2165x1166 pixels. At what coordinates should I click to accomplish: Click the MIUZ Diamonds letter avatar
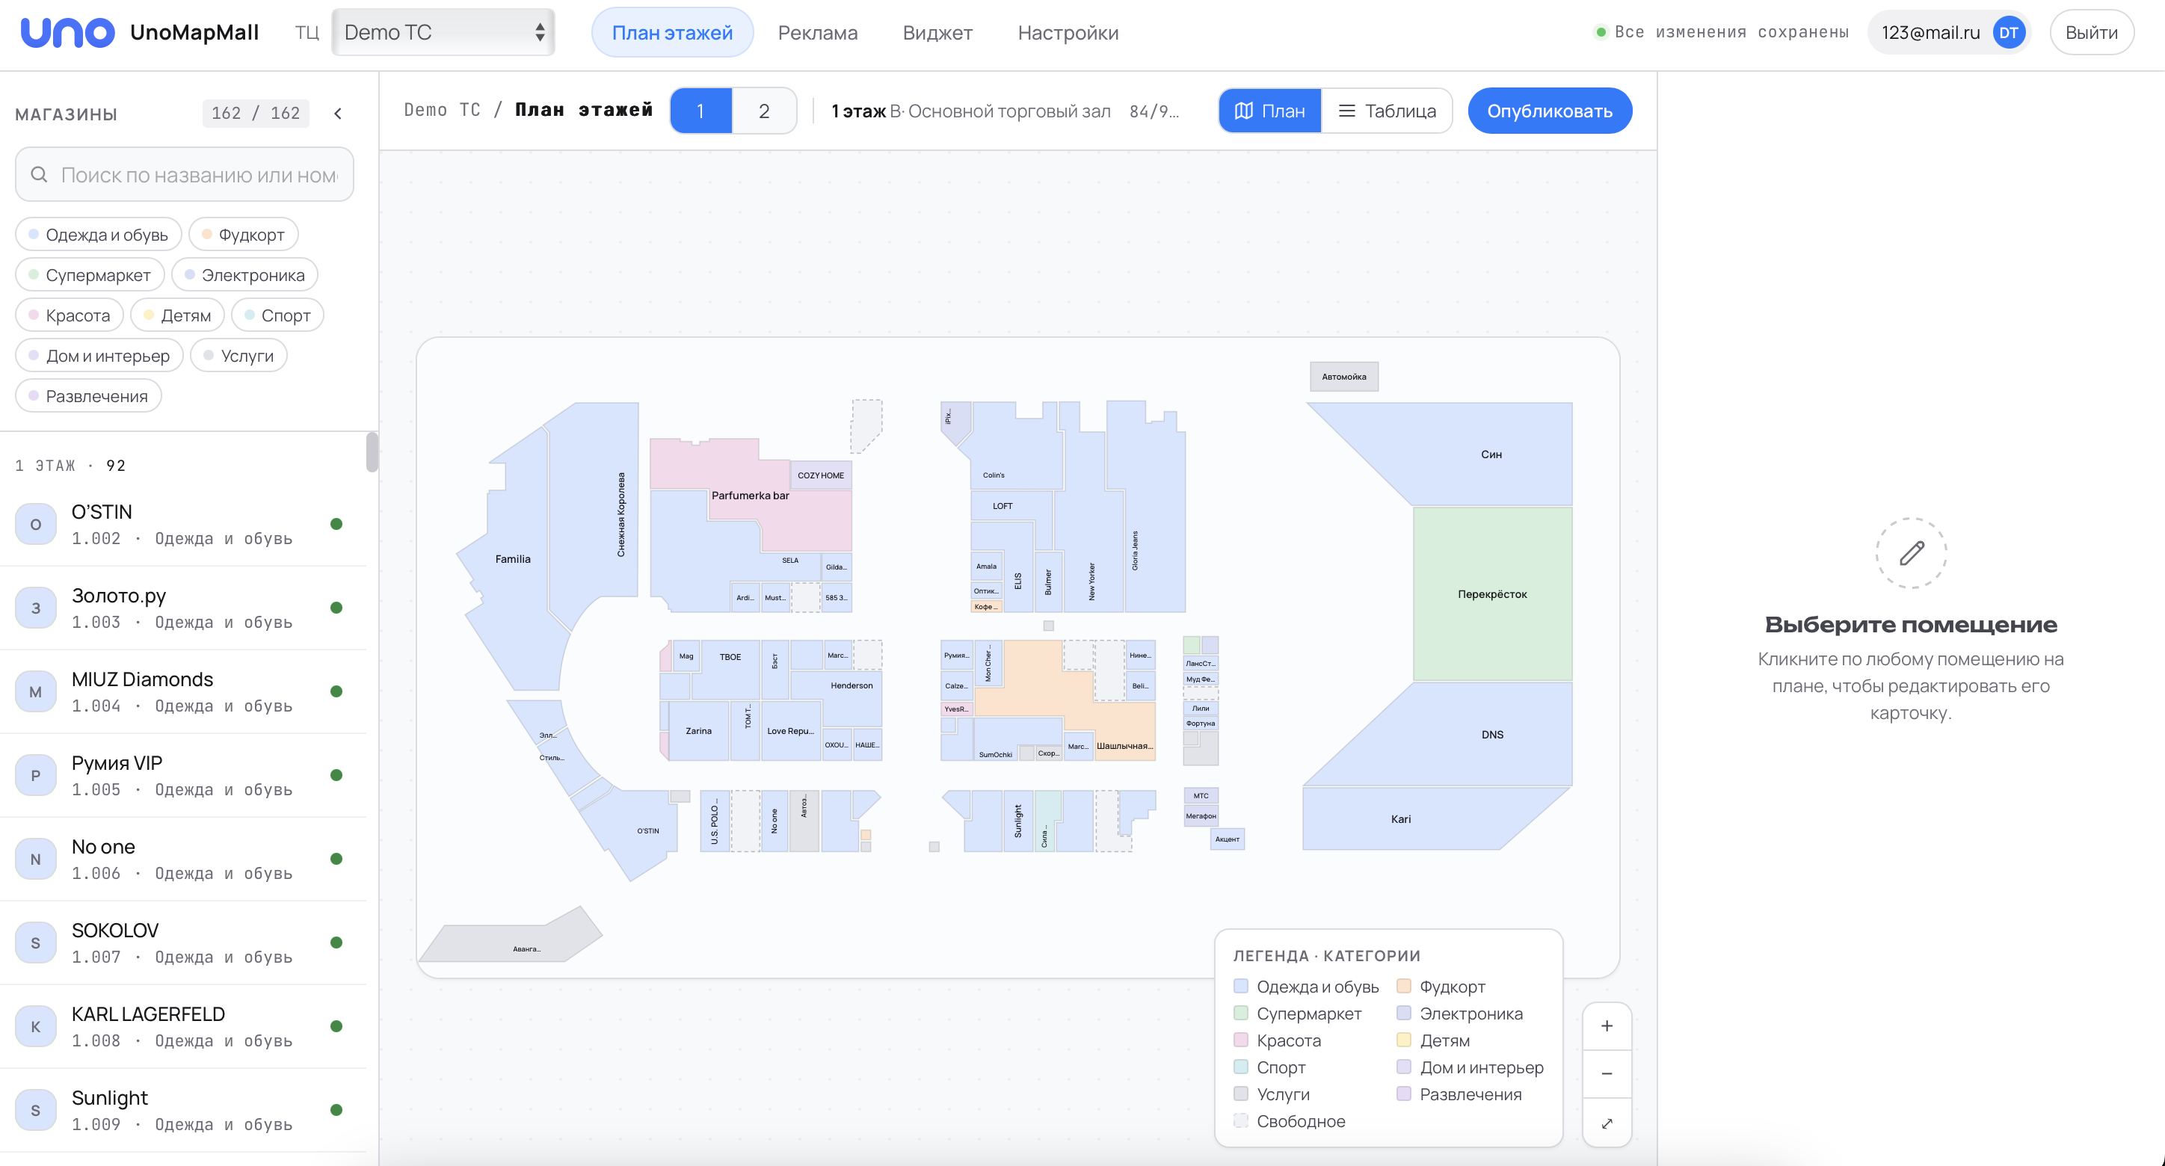point(35,691)
